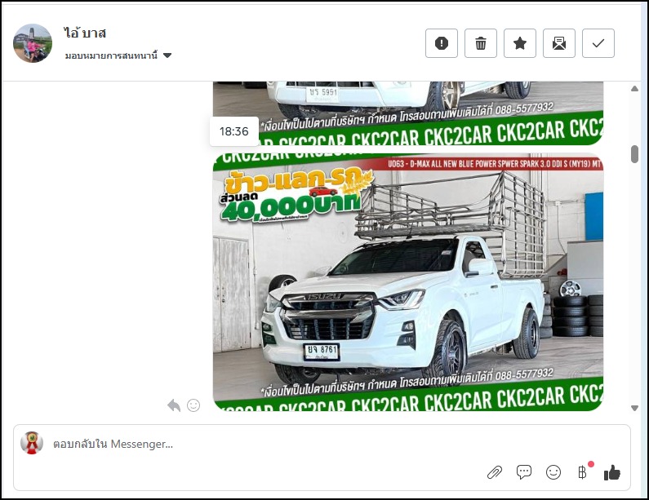Open ไอ้ บาส profile picture
This screenshot has width=649, height=500.
tap(33, 43)
